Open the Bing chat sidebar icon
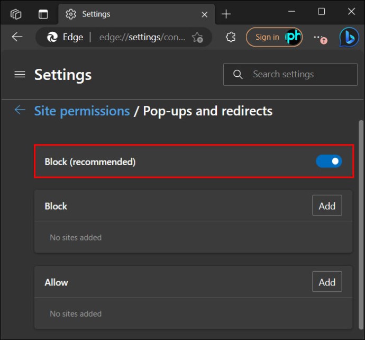Screen dimensions: 365x340 tap(349, 37)
